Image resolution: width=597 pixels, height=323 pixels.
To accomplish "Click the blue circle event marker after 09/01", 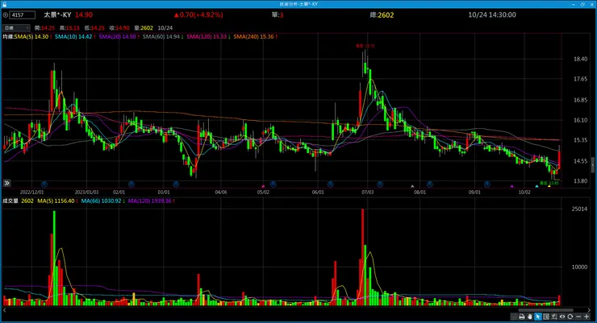I will 487,184.
